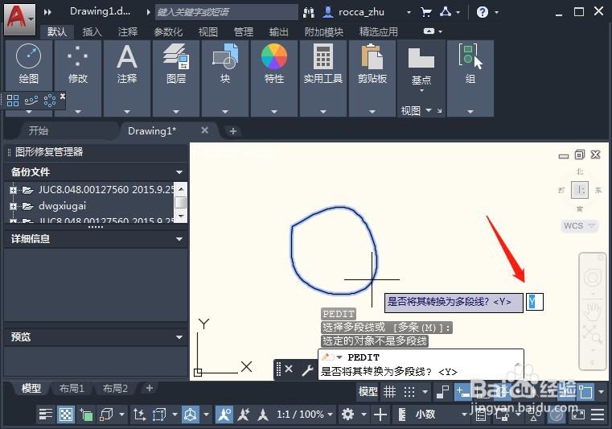Click the command line customize wrench icon

tap(307, 369)
